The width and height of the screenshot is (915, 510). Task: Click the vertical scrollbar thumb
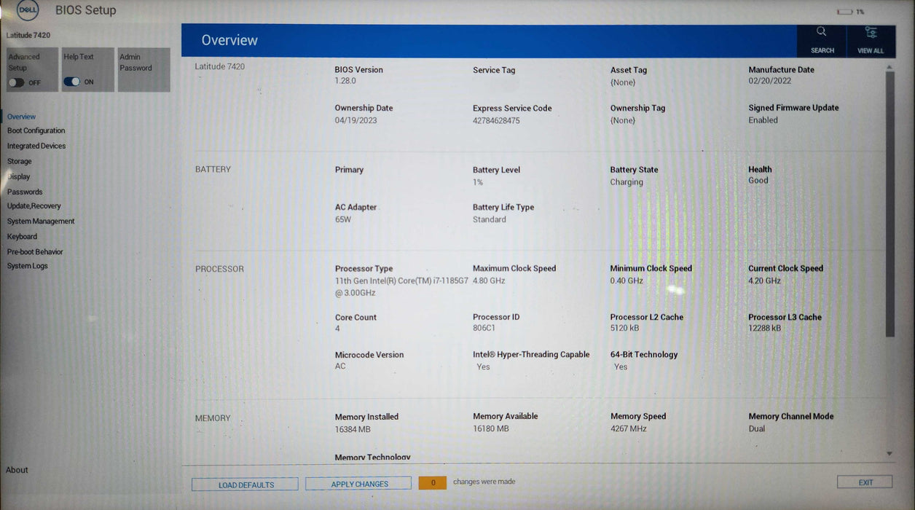890,204
